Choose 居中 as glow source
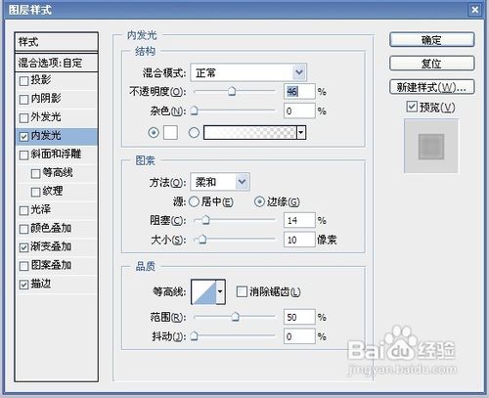Viewport: 489px width, 398px height. click(x=194, y=201)
